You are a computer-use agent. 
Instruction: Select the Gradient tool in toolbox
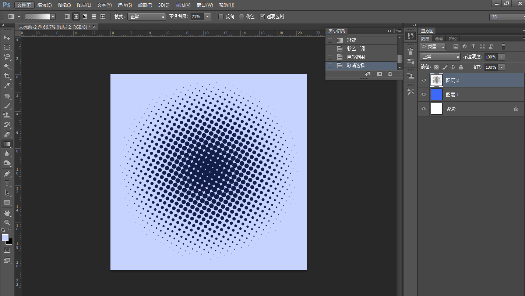7,144
